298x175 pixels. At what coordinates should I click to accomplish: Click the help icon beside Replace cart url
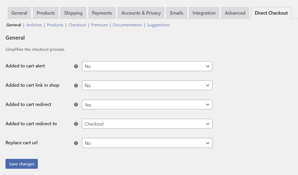76,143
